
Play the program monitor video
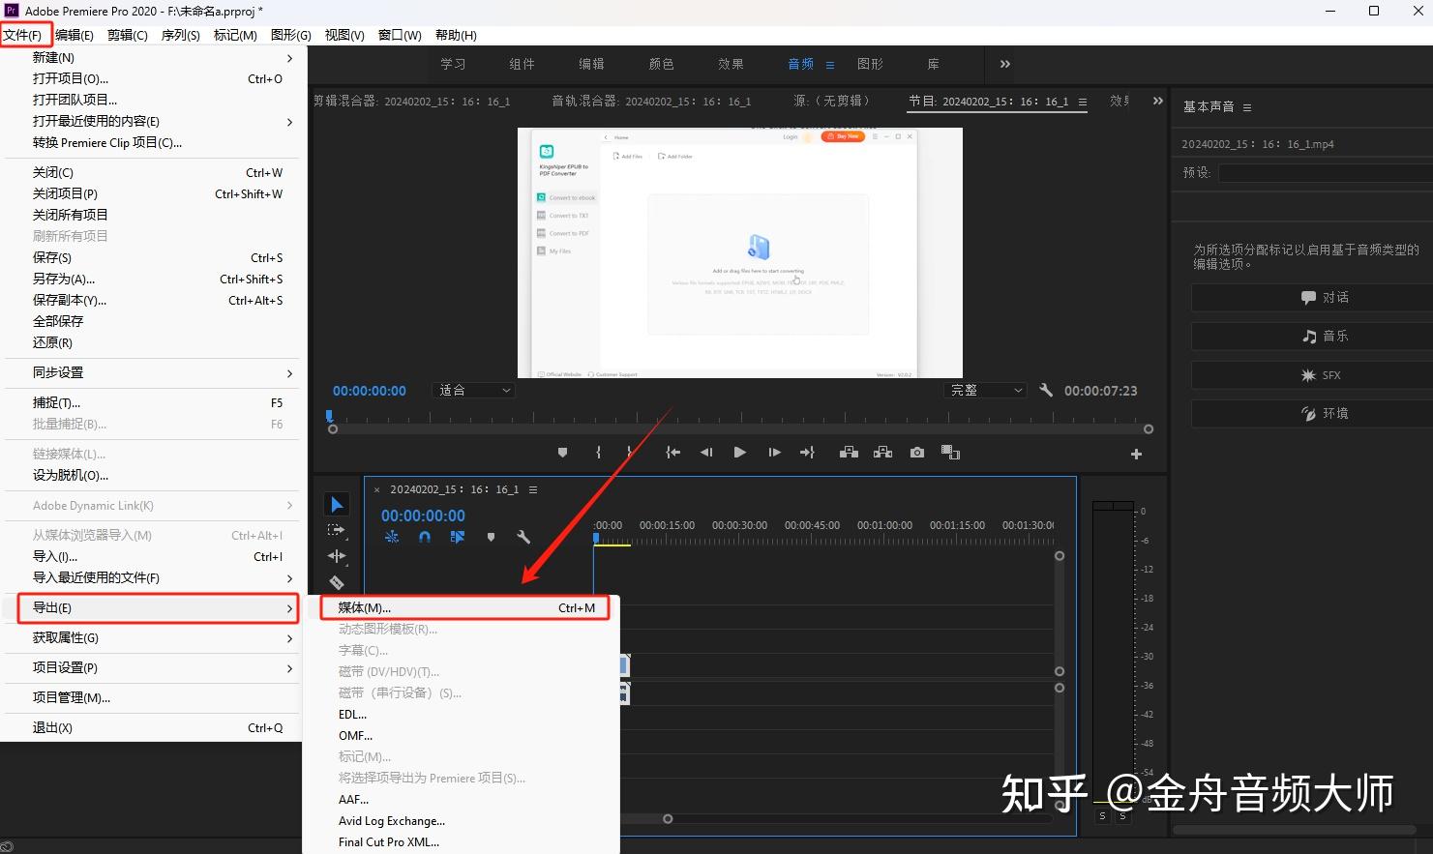pyautogui.click(x=739, y=453)
